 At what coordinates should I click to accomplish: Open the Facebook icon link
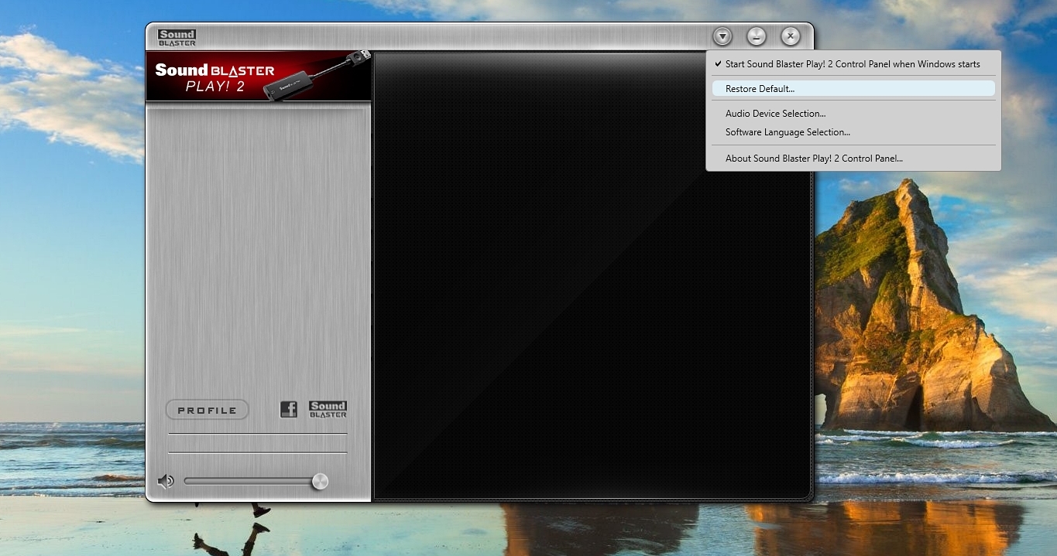(x=289, y=410)
